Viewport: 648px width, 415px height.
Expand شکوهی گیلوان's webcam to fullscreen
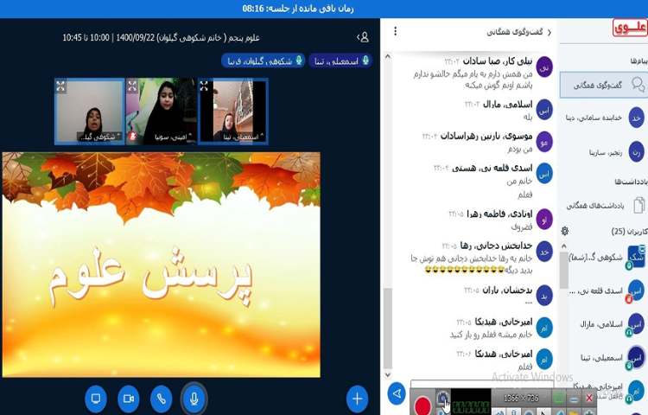[60, 86]
